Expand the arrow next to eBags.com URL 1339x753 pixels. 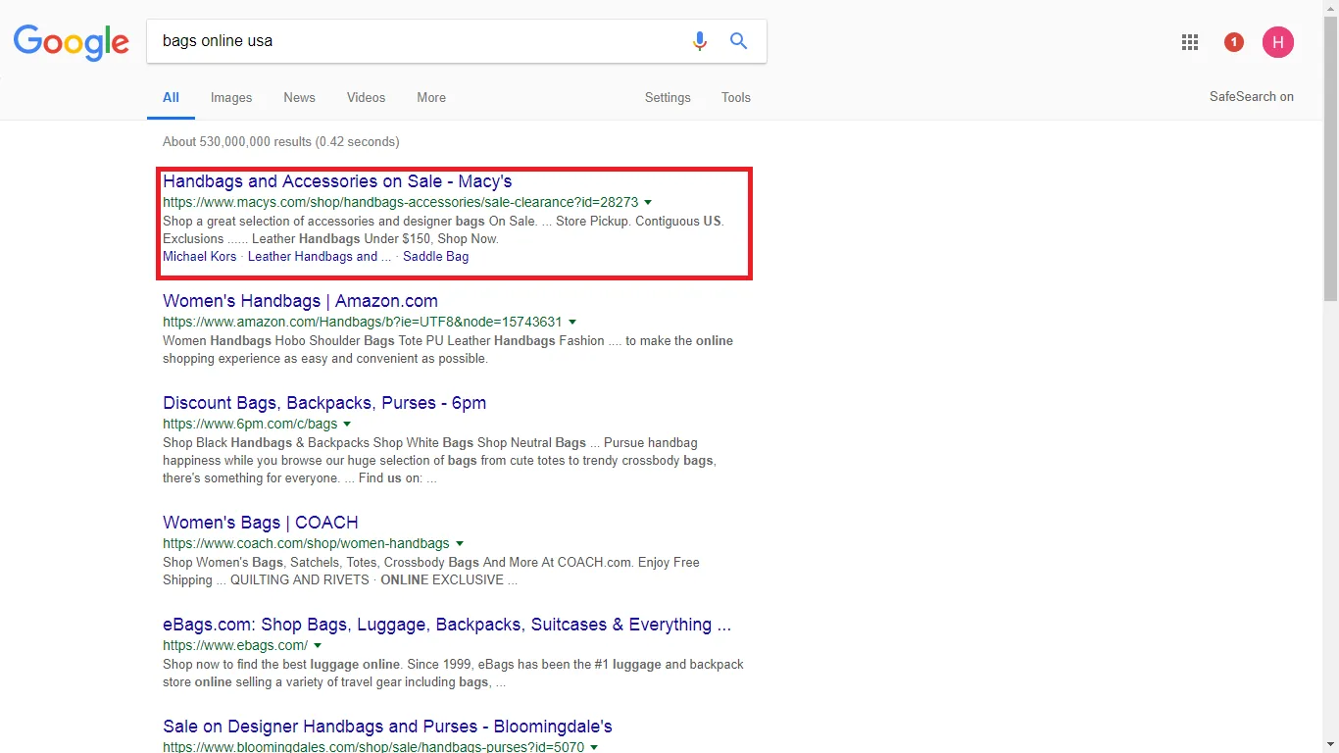(x=318, y=645)
